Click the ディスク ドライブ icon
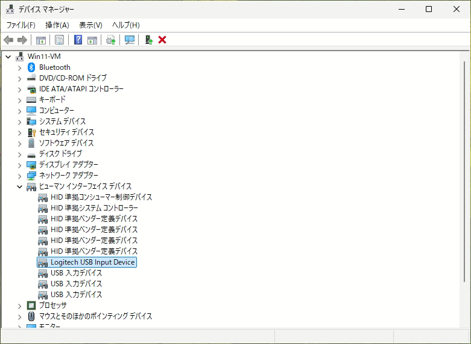Image resolution: width=471 pixels, height=344 pixels. (31, 155)
